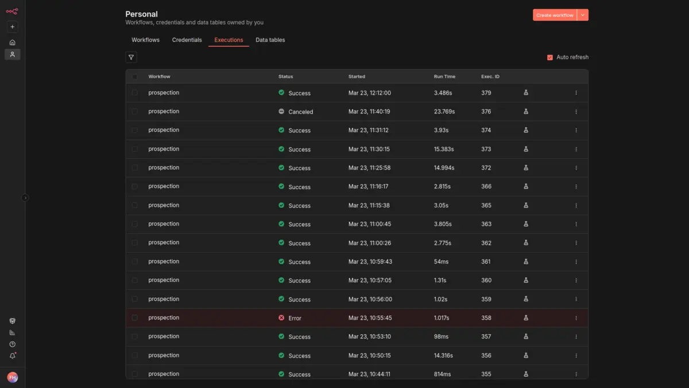Select checkbox for canceled execution 376

click(x=135, y=112)
